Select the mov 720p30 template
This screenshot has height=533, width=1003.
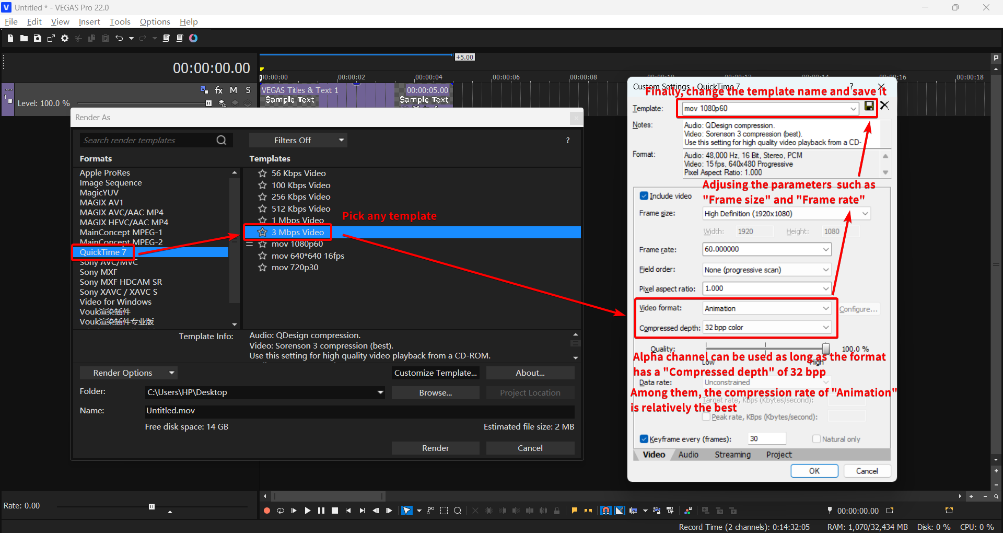point(296,267)
